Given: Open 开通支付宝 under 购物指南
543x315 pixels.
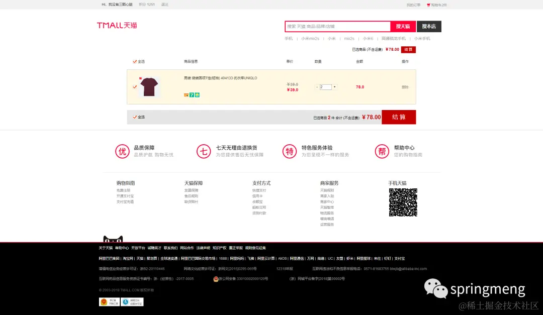Looking at the screenshot, I should coord(125,196).
